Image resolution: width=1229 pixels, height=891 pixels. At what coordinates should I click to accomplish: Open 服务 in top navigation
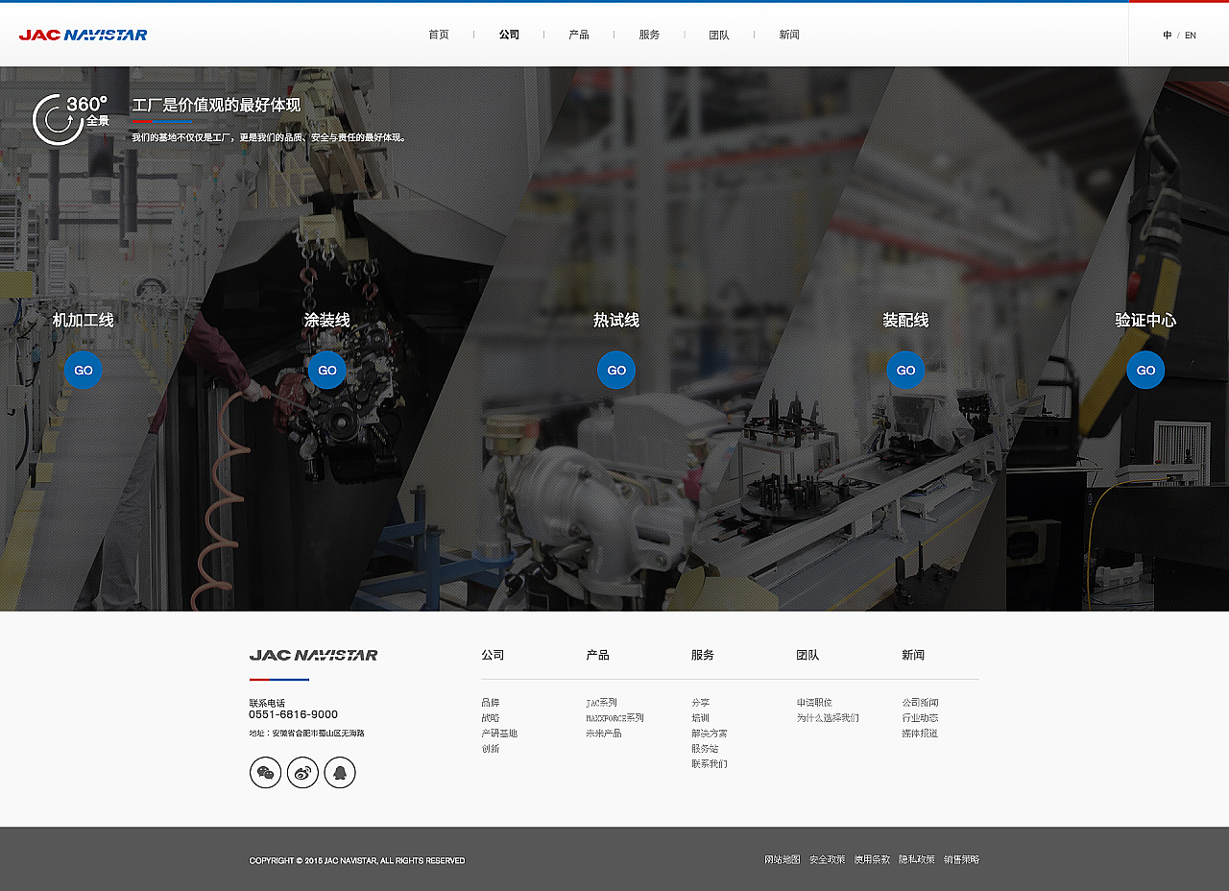(649, 35)
